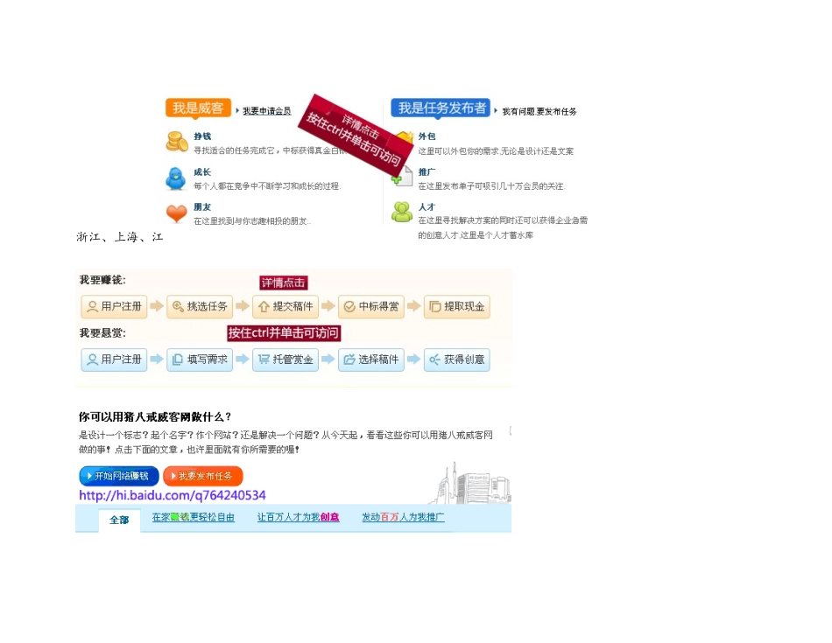Click the green people icon beside 人才
The width and height of the screenshot is (832, 643).
402,212
